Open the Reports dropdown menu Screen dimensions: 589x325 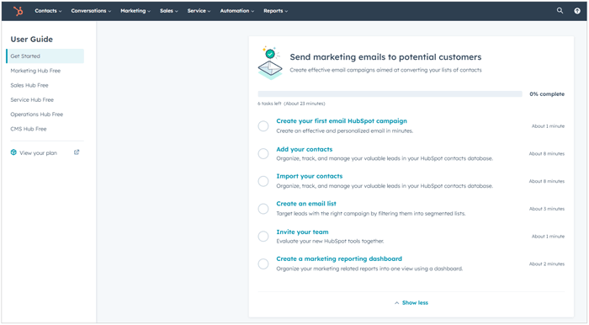click(x=275, y=11)
